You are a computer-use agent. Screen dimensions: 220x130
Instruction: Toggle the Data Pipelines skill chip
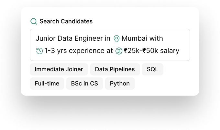point(115,69)
